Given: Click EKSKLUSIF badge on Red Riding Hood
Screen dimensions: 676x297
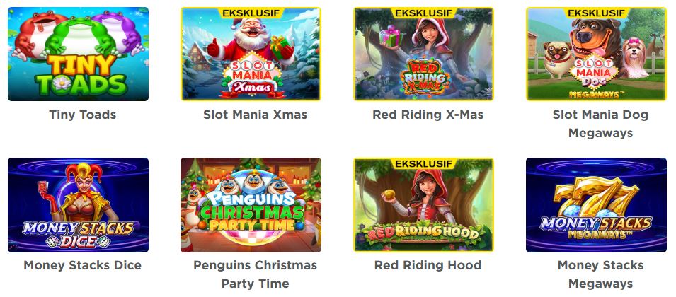Looking at the screenshot, I should (423, 164).
